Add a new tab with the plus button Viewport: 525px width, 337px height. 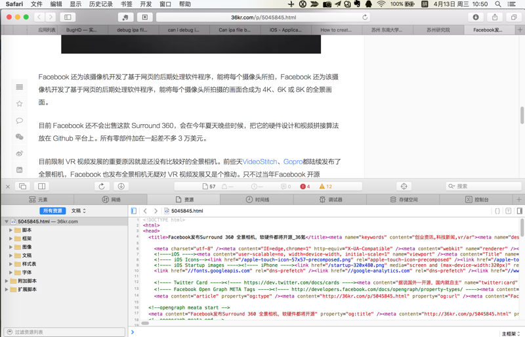(520, 30)
